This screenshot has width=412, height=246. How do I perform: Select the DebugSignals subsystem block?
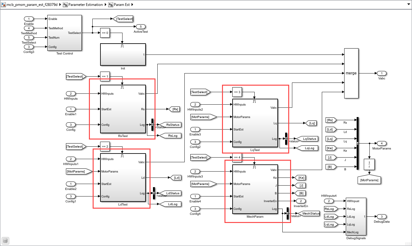tap(356, 216)
